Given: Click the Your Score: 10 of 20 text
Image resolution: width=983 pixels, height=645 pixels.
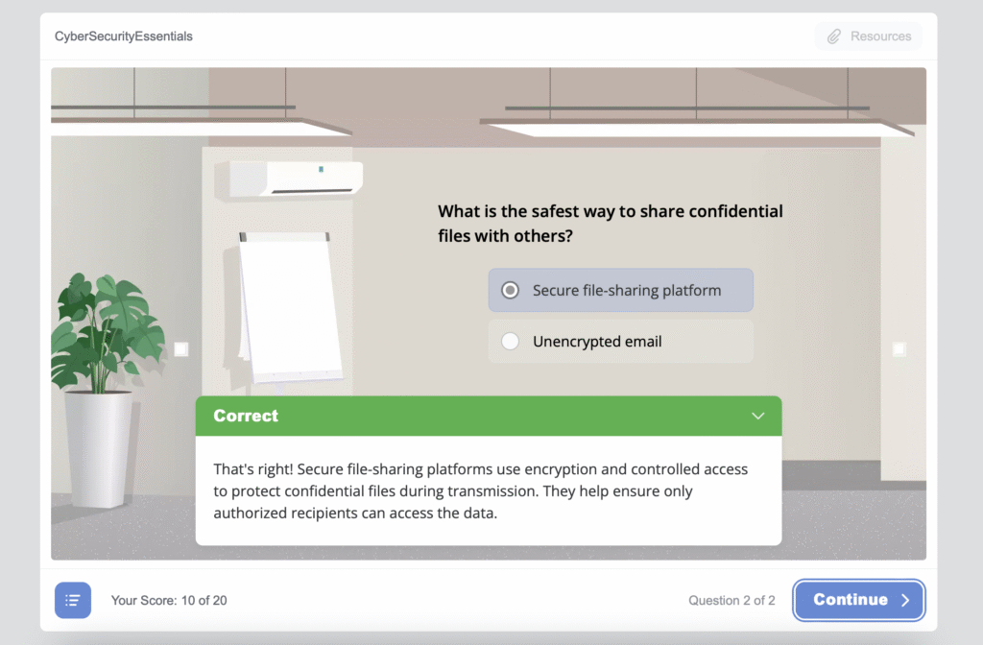Looking at the screenshot, I should (169, 601).
